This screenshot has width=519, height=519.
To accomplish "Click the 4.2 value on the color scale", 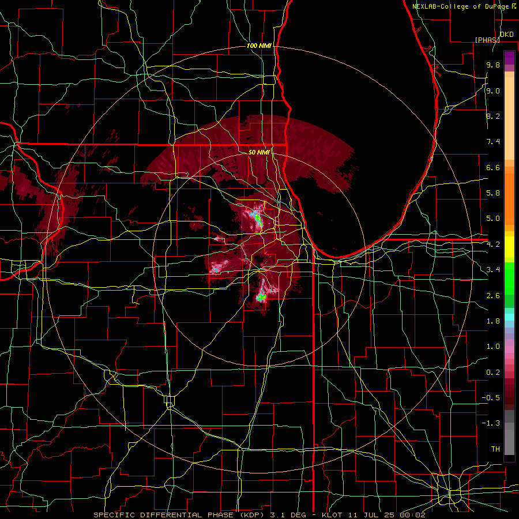I will click(493, 245).
